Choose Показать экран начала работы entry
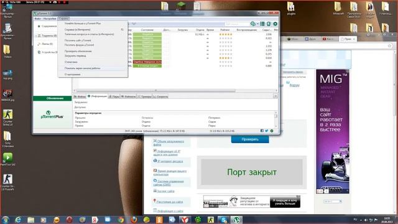 [82, 68]
